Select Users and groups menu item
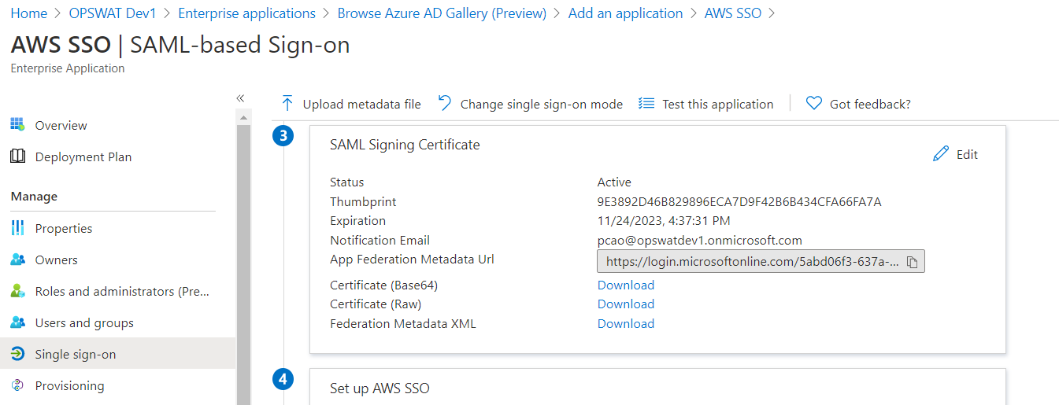The image size is (1059, 405). 84,323
